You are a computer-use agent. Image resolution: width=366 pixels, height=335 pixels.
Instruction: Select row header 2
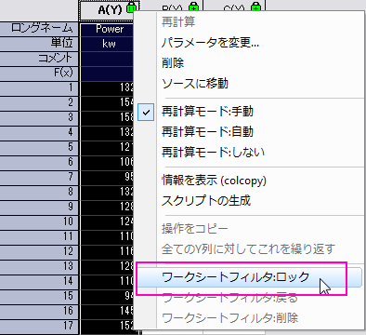40,102
